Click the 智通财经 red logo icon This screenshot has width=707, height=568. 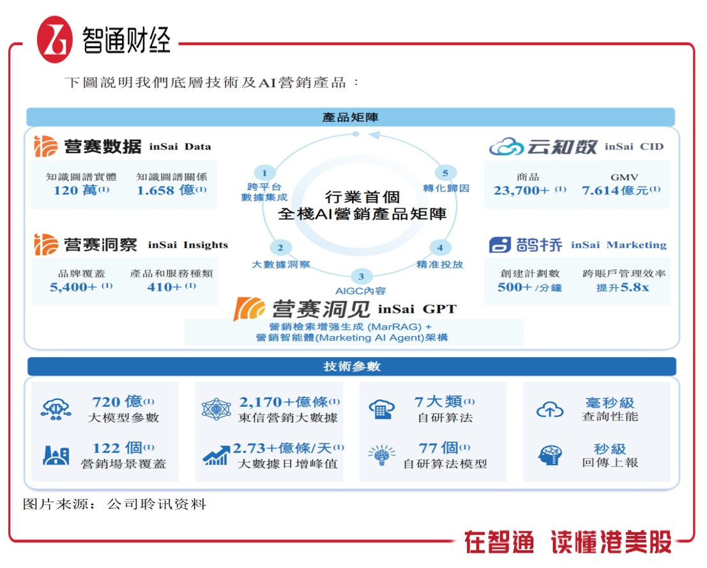54,40
